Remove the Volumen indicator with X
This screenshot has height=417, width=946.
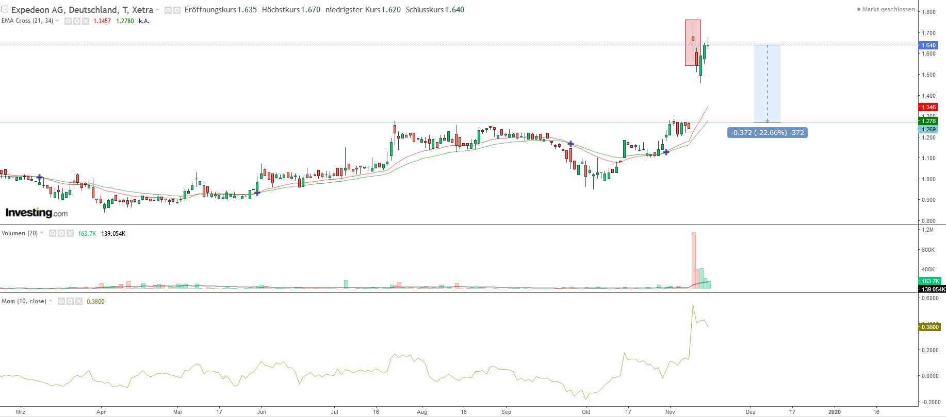pyautogui.click(x=70, y=233)
